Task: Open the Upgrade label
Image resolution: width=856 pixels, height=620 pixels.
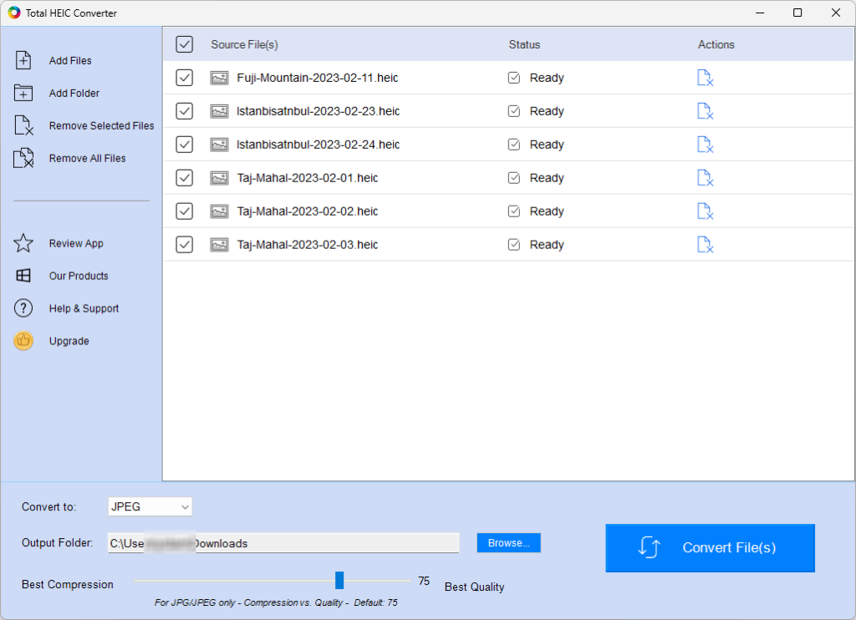Action: click(69, 341)
